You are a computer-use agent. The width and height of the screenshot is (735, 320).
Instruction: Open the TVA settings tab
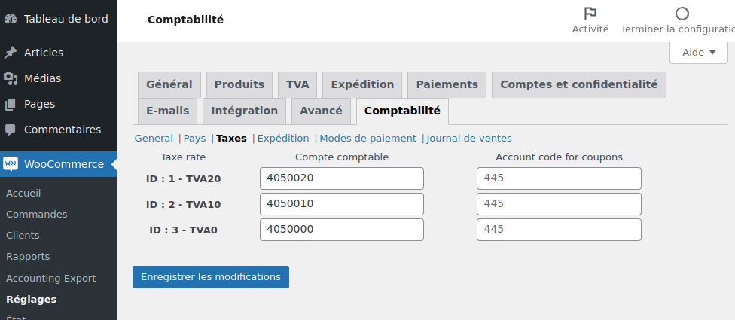[x=297, y=85]
